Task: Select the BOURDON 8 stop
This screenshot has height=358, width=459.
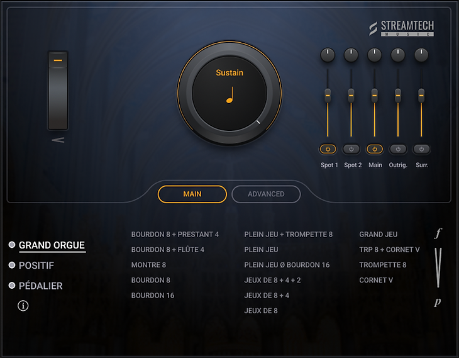Action: pyautogui.click(x=150, y=280)
